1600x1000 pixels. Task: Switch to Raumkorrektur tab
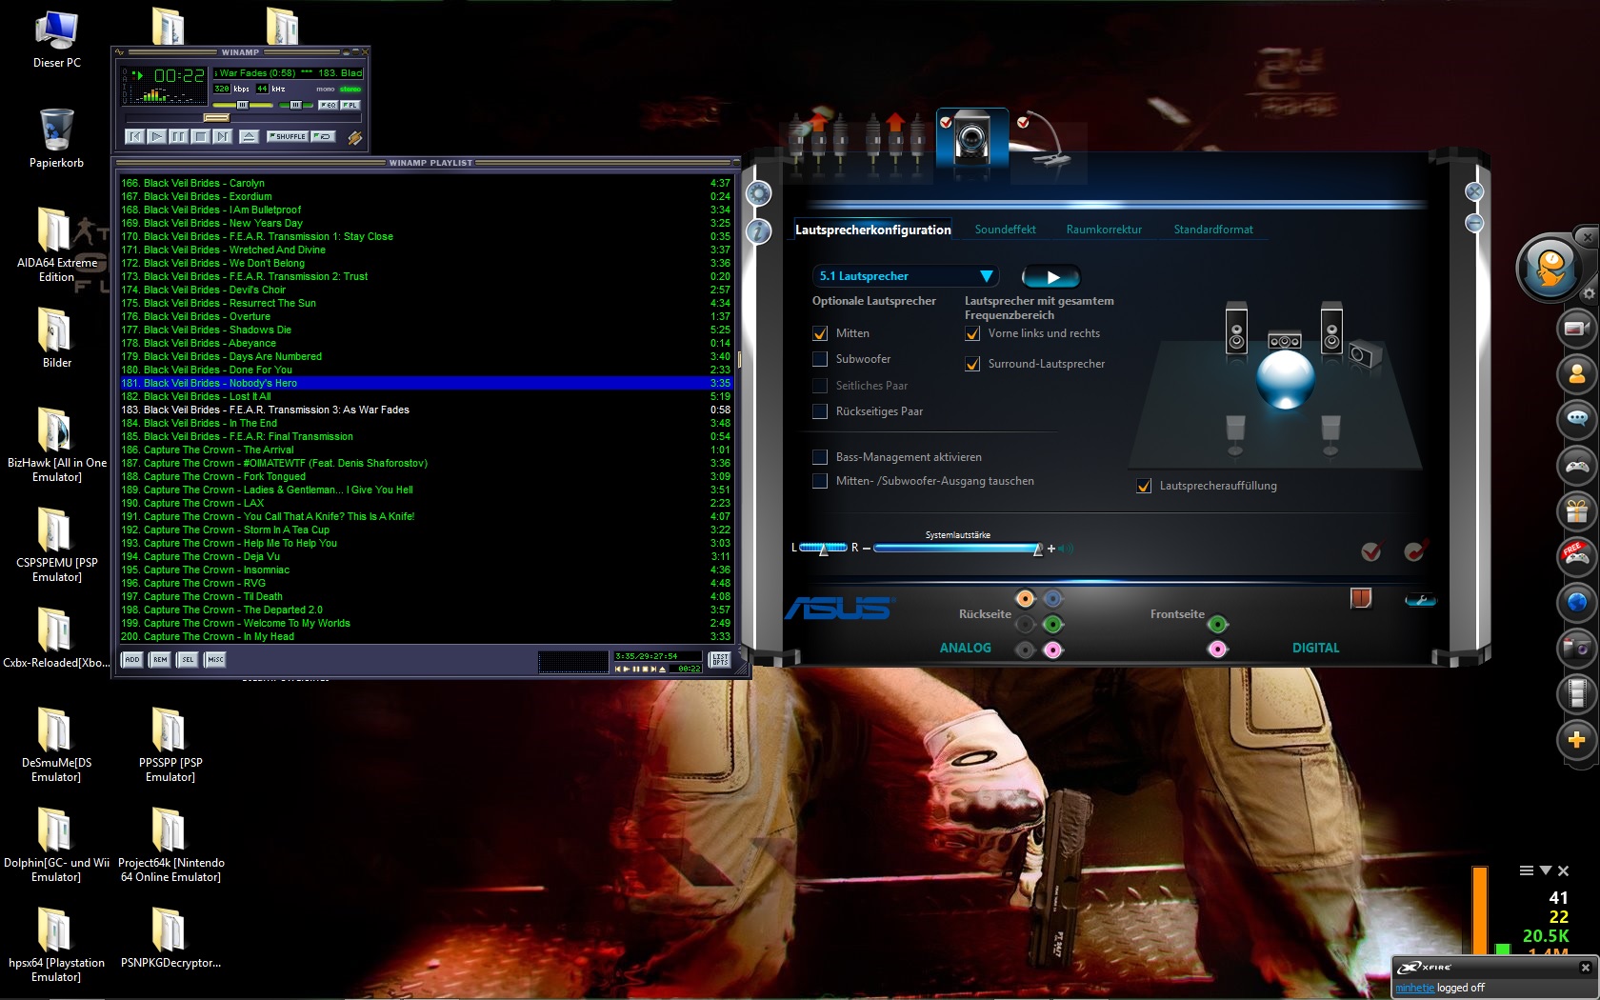[x=1104, y=230]
